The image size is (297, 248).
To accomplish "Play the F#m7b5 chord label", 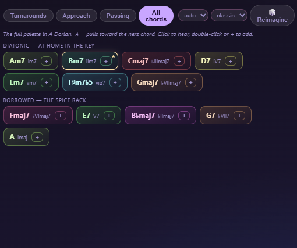I will [80, 82].
